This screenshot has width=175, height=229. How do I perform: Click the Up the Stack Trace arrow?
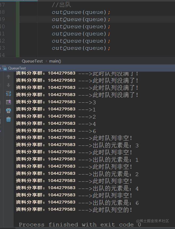pos(8,77)
